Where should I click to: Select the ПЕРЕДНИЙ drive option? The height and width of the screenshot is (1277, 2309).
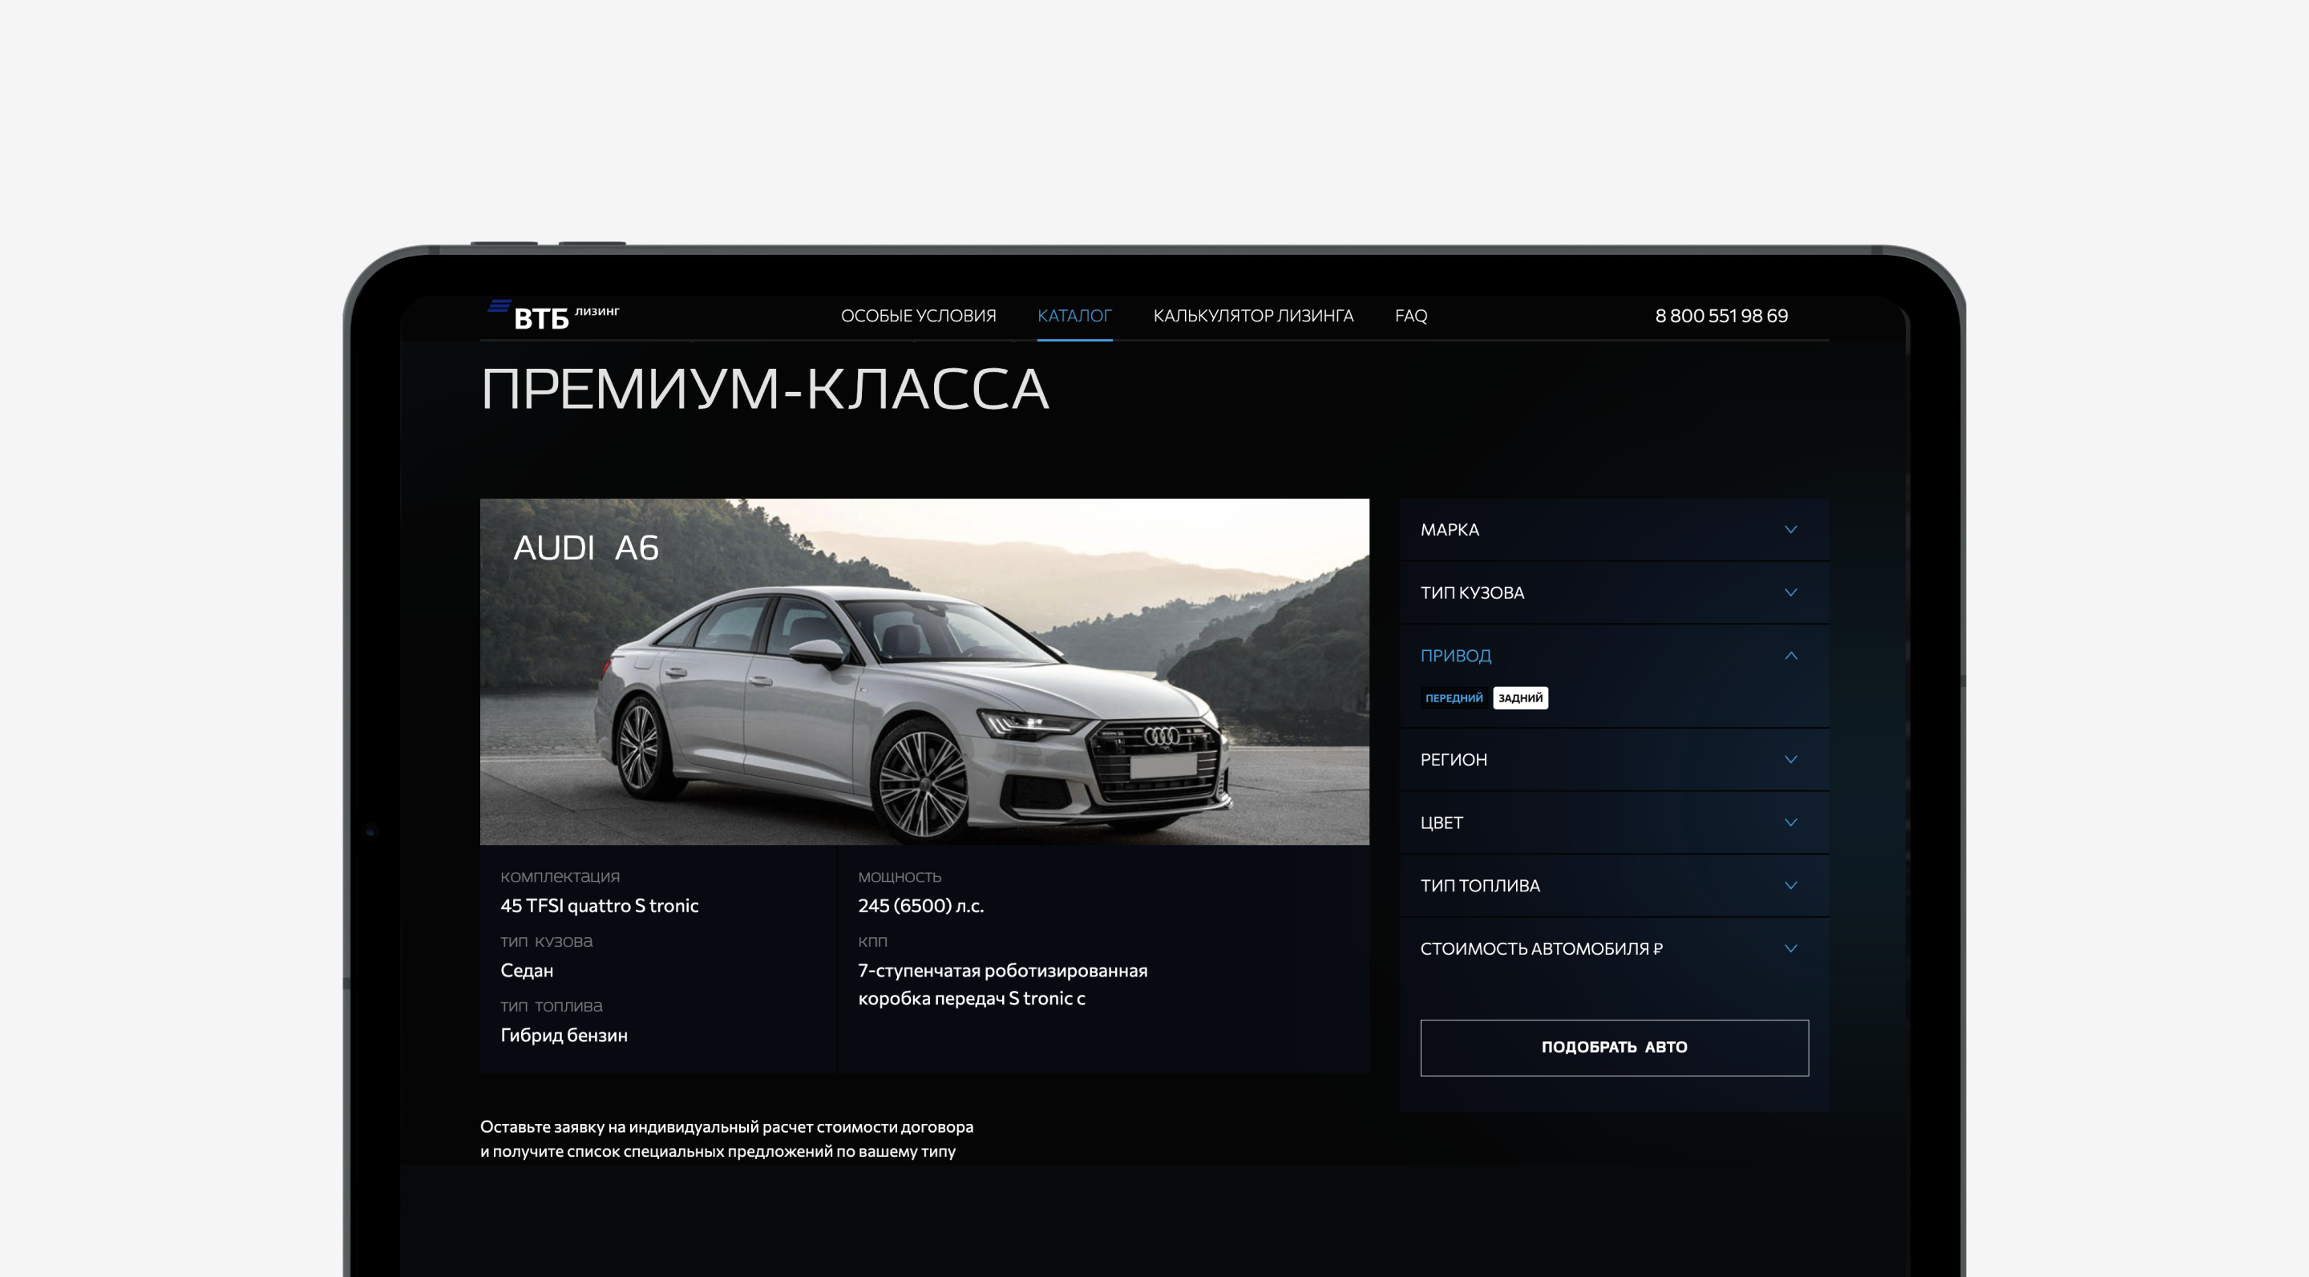click(x=1454, y=698)
